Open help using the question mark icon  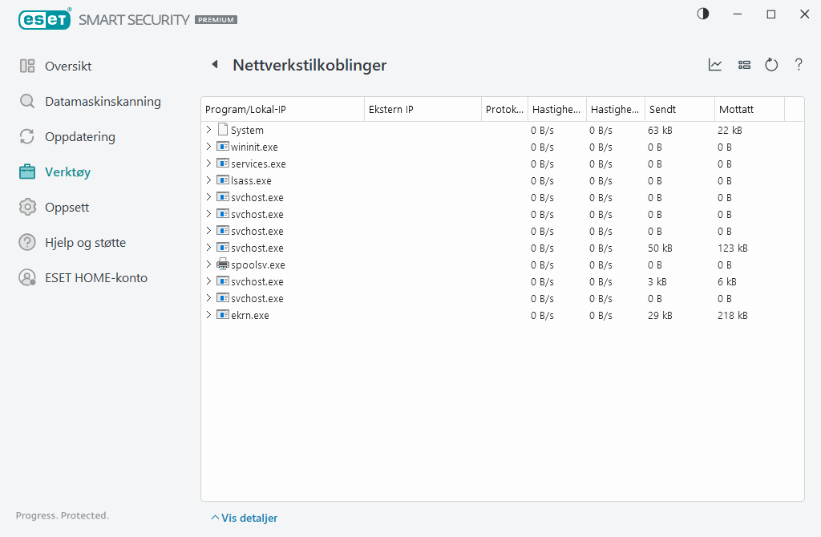tap(799, 65)
